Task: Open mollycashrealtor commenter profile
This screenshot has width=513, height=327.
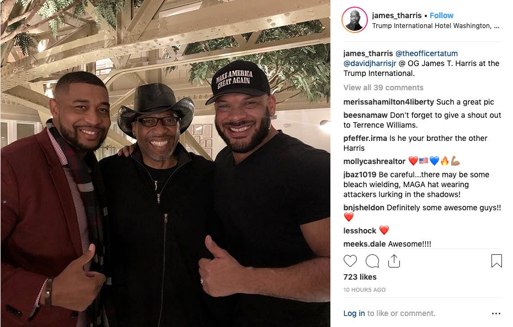Action: click(375, 161)
